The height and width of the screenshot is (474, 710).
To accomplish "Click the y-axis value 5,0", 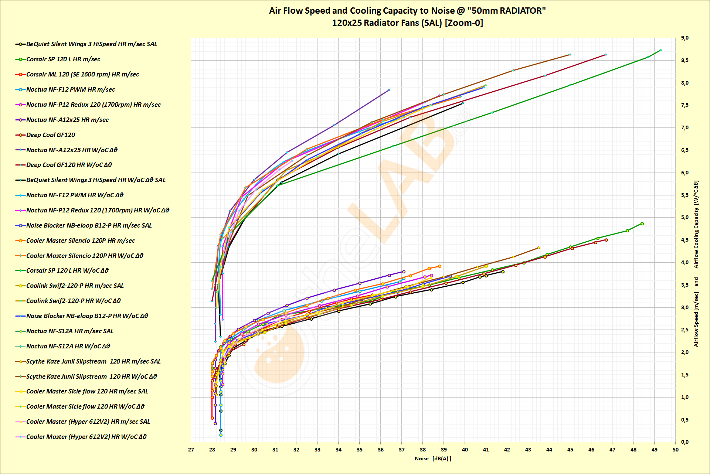I will click(x=685, y=218).
